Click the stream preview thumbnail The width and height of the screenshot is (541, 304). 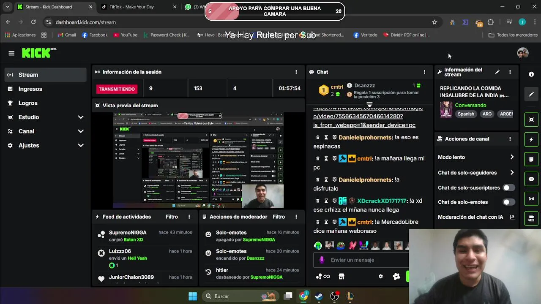point(199,160)
